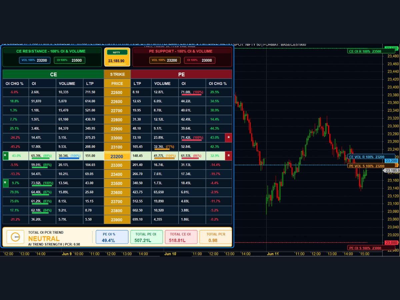400x300 pixels.
Task: Click the red star marker on PE 23200 row
Action: pyautogui.click(x=228, y=156)
